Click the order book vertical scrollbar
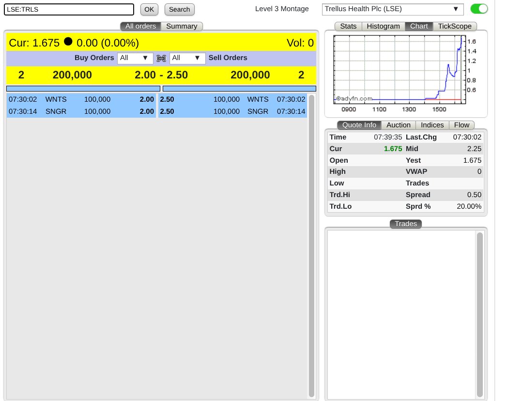523x401 pixels. tap(311, 246)
